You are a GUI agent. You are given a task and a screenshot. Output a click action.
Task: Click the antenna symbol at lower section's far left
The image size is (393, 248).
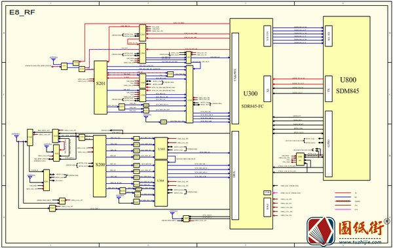click(16, 135)
